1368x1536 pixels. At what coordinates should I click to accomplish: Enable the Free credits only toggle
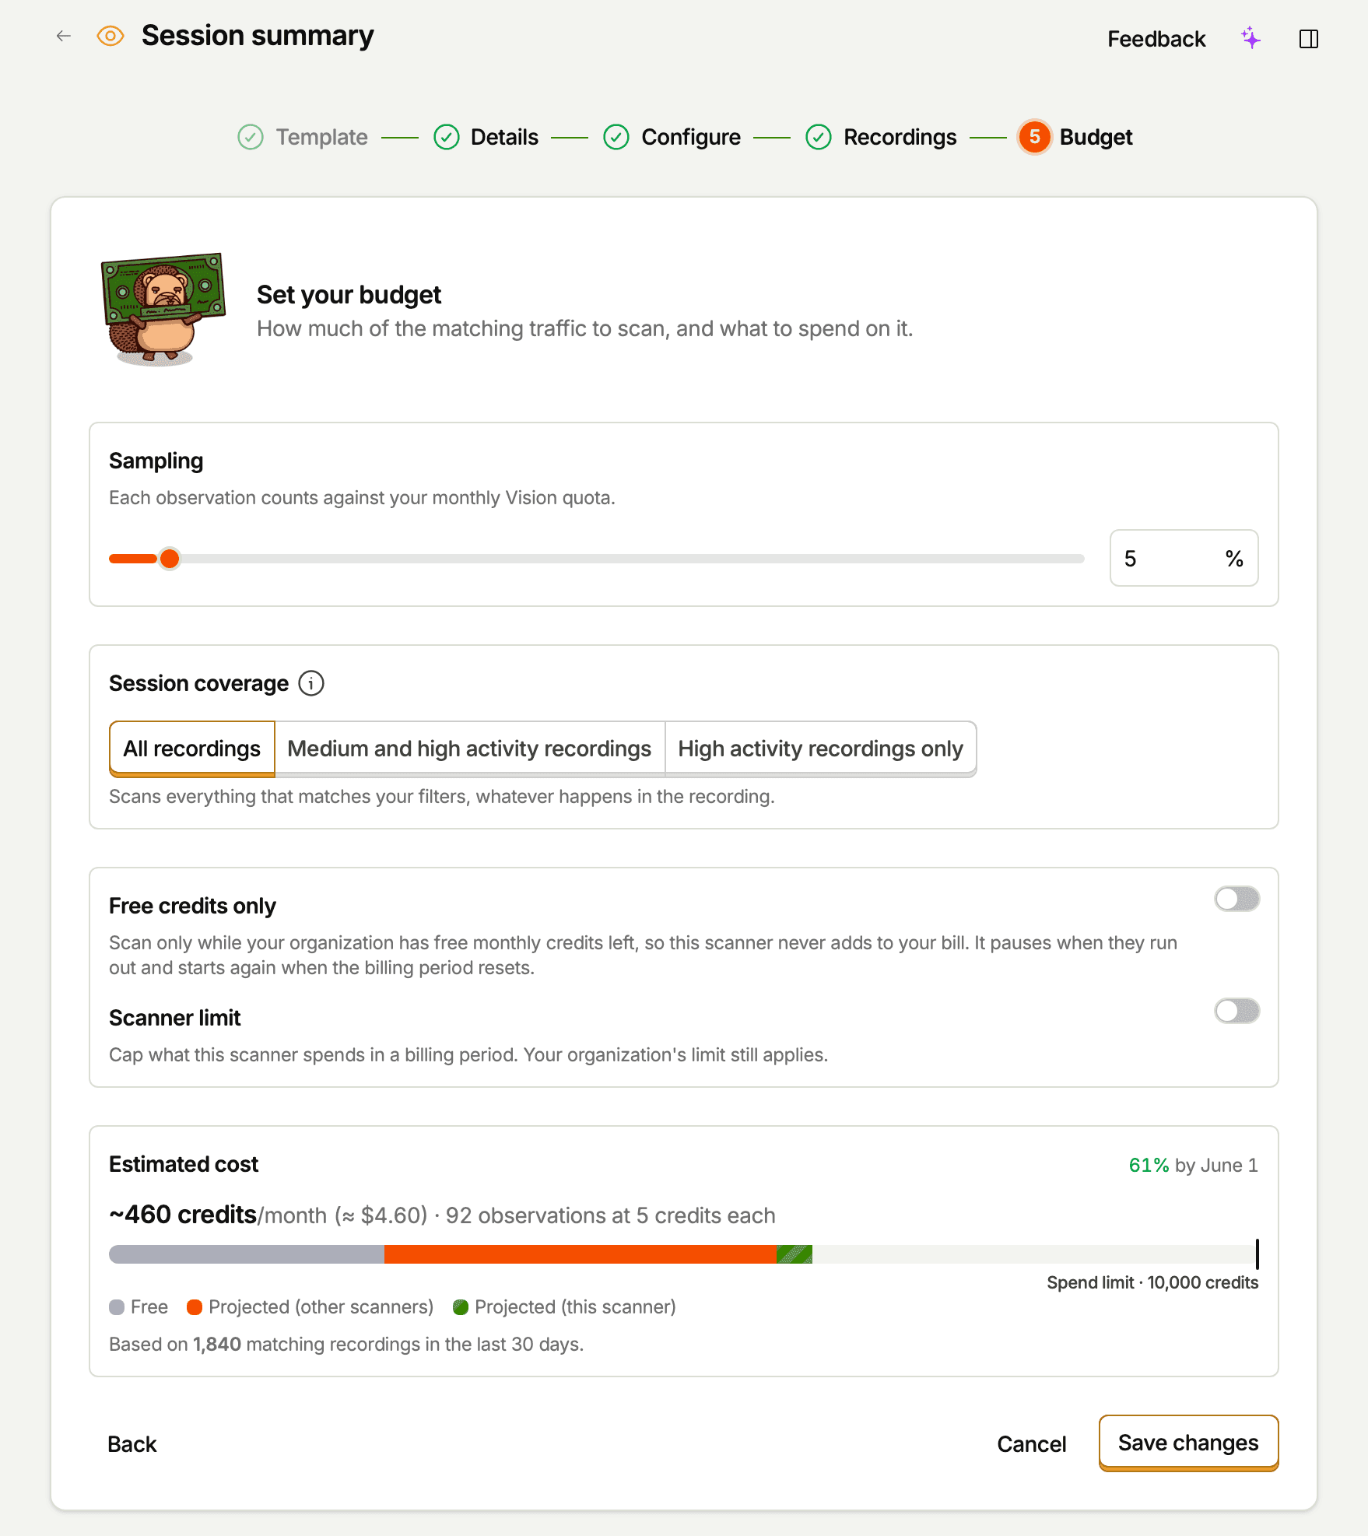click(x=1236, y=899)
